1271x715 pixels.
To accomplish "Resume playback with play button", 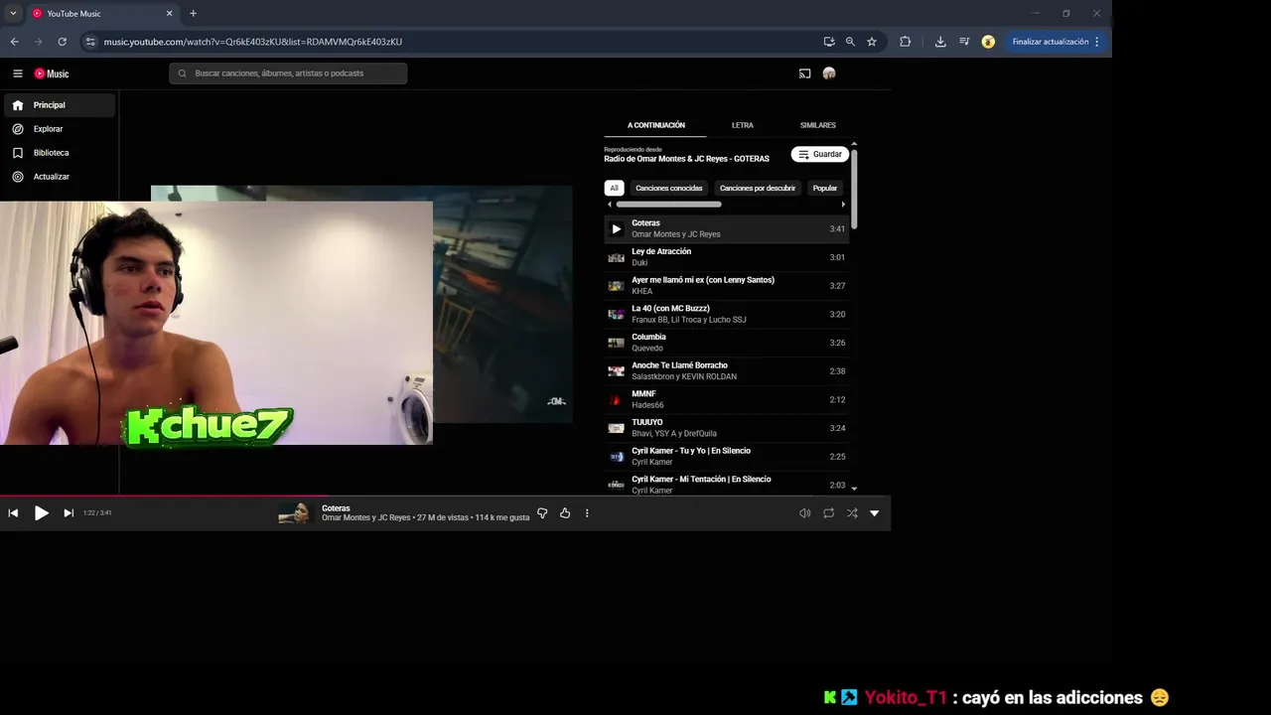I will coord(41,513).
